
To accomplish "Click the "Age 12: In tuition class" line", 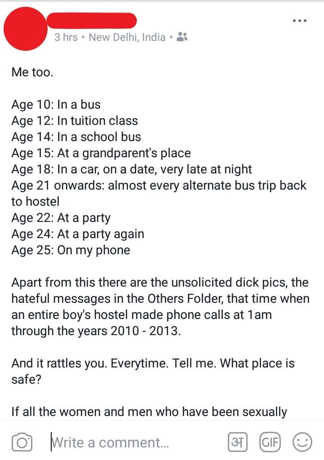I will pos(75,121).
